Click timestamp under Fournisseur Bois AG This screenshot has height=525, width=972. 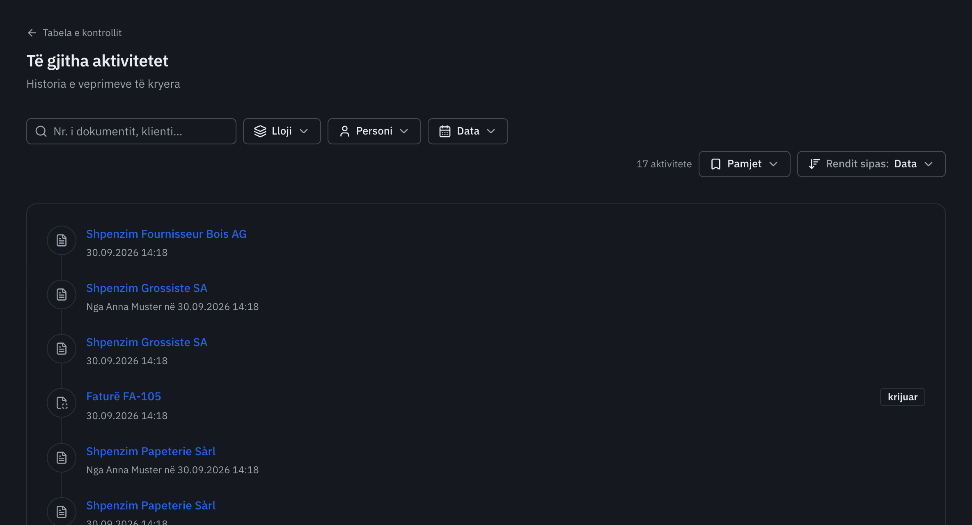coord(127,253)
